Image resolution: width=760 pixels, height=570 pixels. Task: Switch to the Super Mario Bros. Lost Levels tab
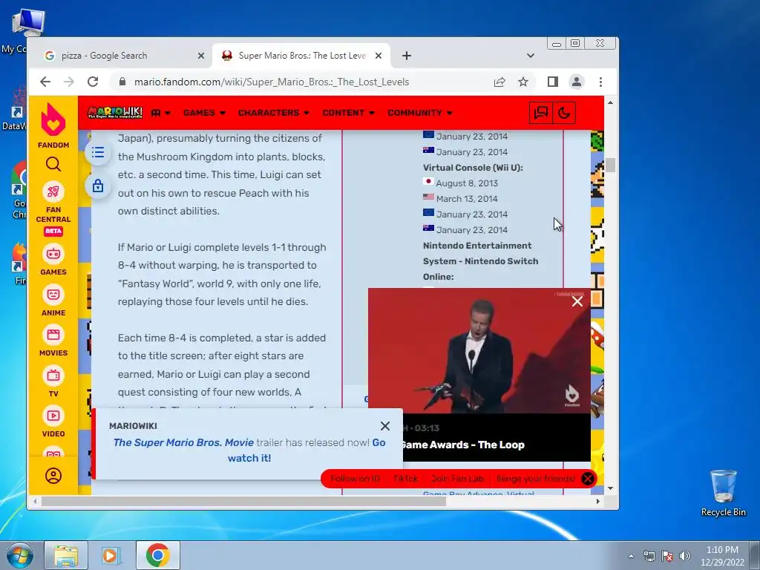(301, 56)
